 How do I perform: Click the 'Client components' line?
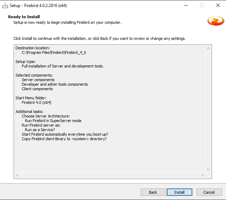coord(37,89)
